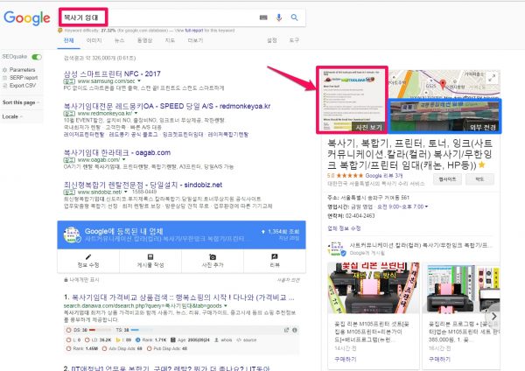Open the 더보기 menu
This screenshot has width=525, height=371.
pyautogui.click(x=195, y=40)
